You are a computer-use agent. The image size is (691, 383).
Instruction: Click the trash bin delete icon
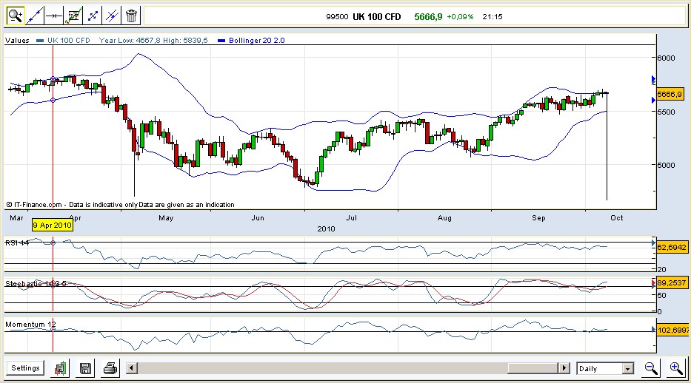131,16
